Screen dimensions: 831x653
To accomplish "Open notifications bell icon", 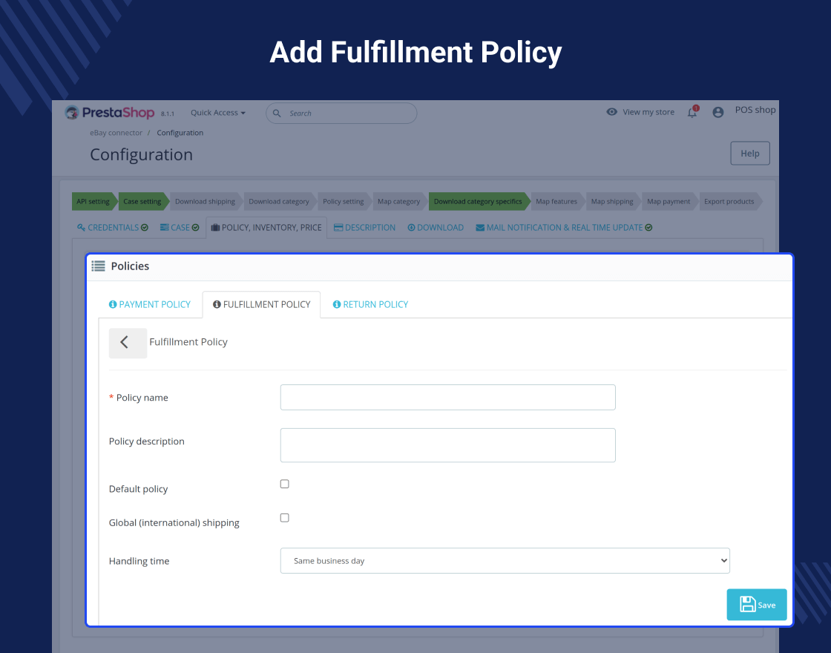I will point(692,112).
